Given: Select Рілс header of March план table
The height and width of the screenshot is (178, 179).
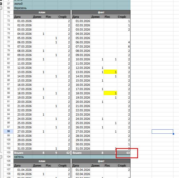Looking at the screenshot, I should coord(51,17).
